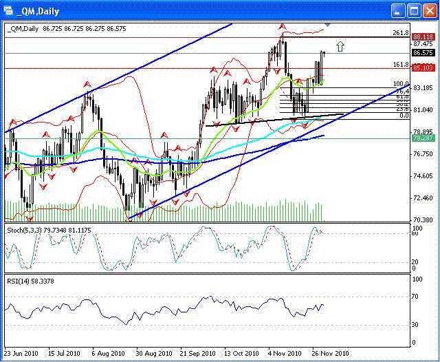
Task: Click the 100.0 Fibonacci level label
Action: [x=401, y=84]
